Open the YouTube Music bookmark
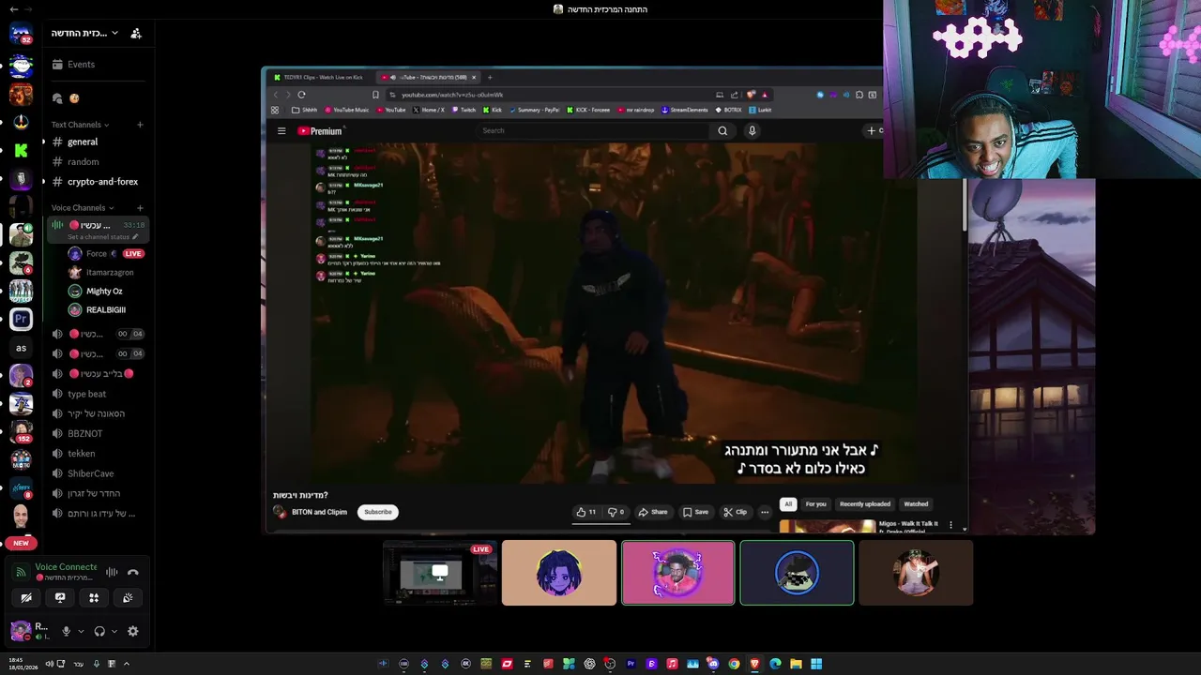This screenshot has width=1201, height=675. coord(347,110)
